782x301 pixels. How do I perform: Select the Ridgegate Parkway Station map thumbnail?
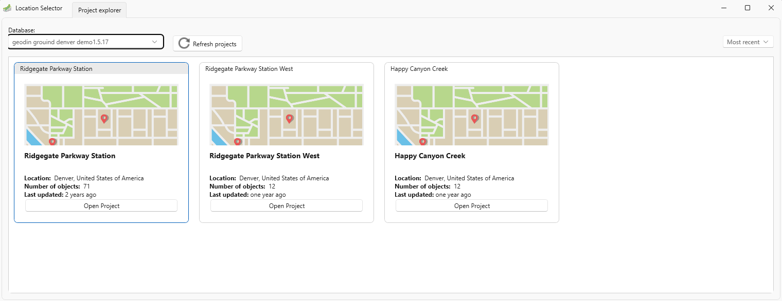101,115
